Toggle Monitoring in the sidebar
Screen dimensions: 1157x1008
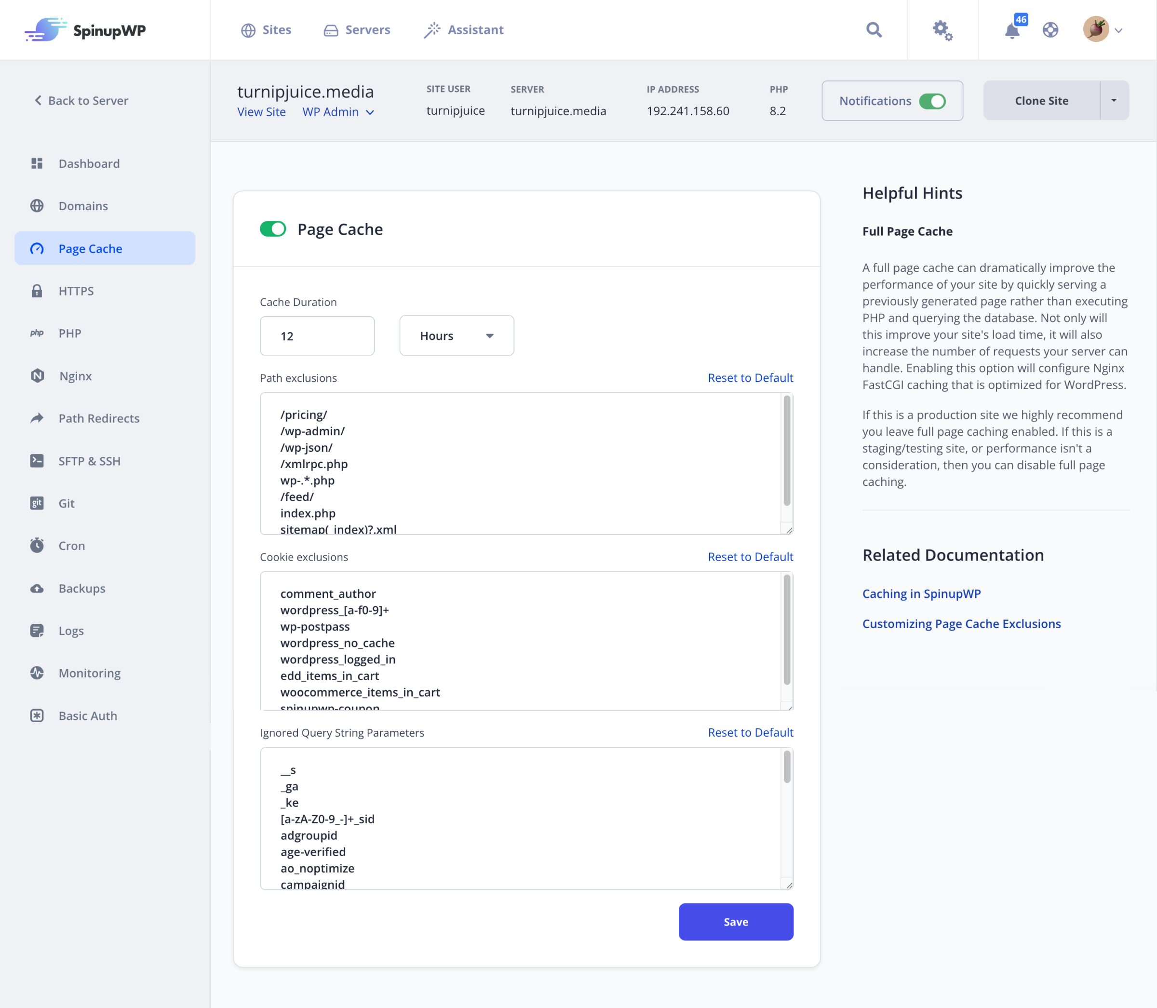coord(37,673)
